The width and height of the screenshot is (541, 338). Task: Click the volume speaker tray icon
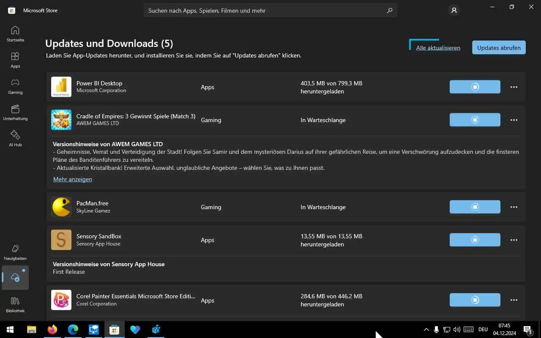[x=456, y=330]
